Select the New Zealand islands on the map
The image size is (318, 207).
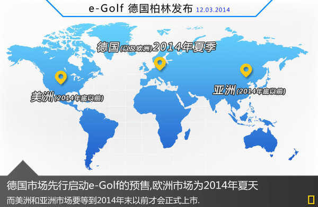(x=293, y=154)
